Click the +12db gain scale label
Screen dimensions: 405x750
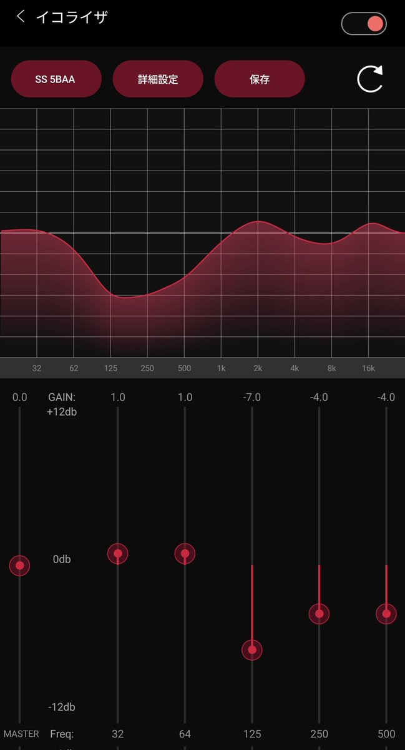[x=62, y=412]
